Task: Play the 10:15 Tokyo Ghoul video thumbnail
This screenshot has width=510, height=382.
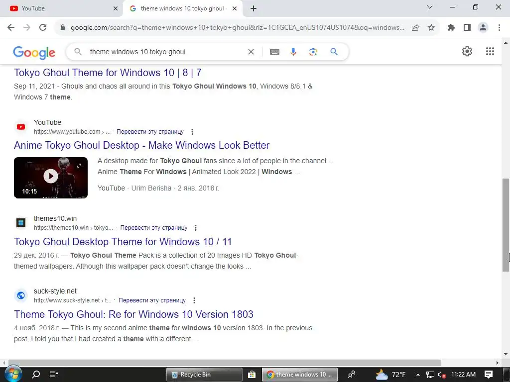Action: pyautogui.click(x=51, y=178)
